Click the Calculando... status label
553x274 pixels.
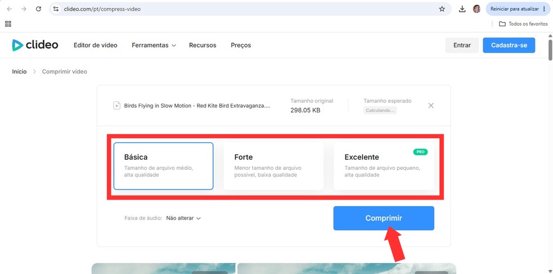[x=380, y=110]
